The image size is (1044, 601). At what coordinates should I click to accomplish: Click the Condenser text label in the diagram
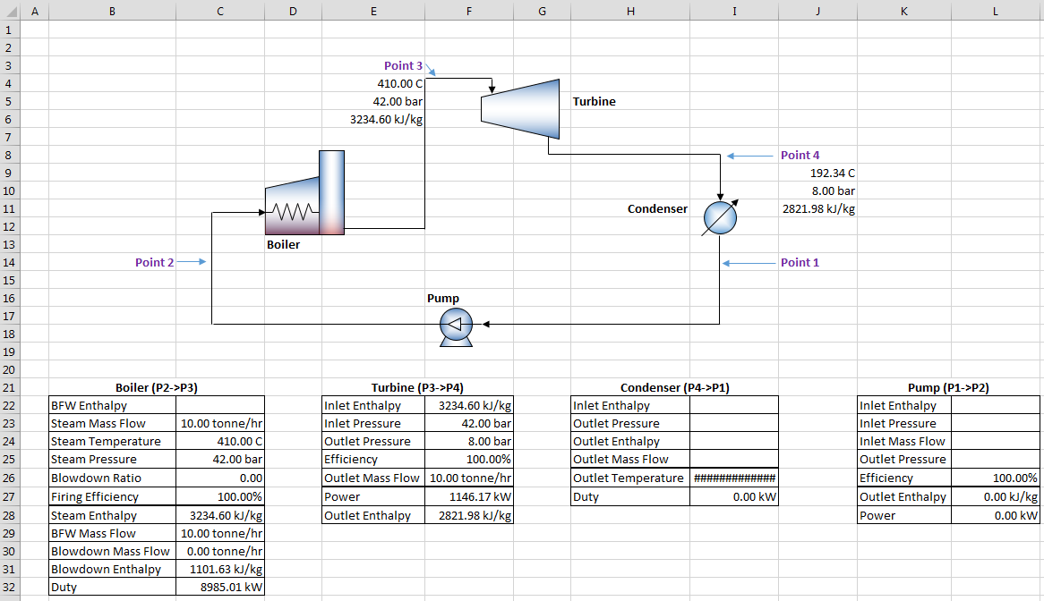coord(657,208)
